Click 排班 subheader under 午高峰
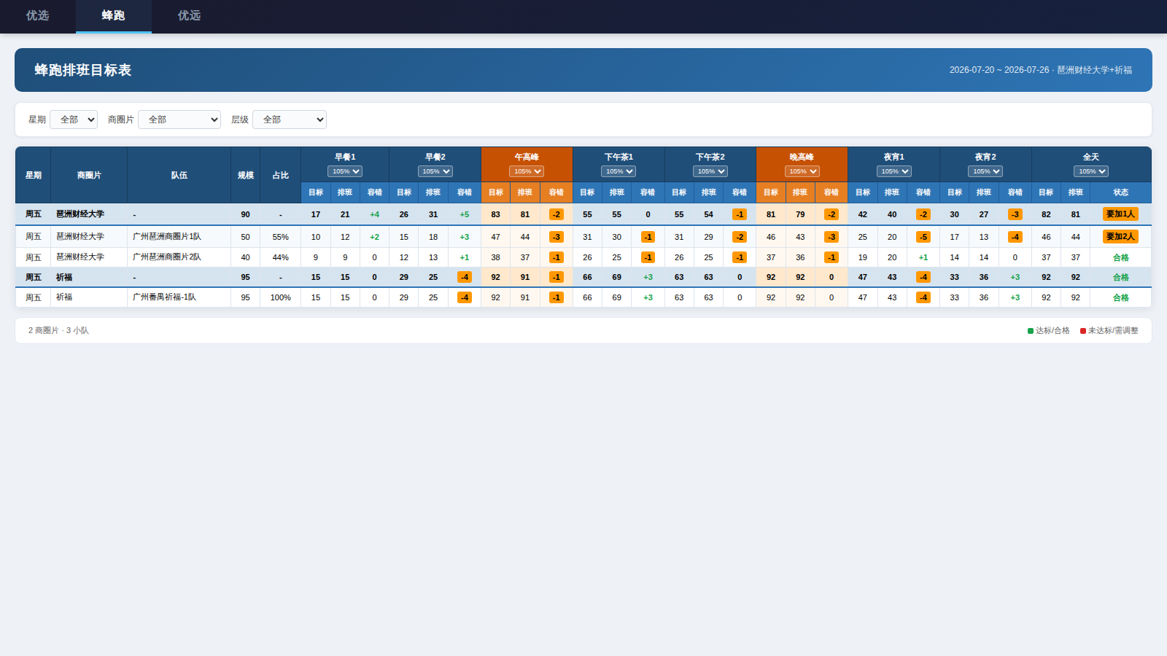 pos(525,192)
